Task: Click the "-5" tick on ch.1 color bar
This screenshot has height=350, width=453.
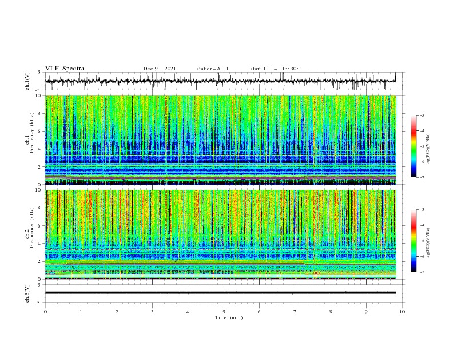Action: pos(422,146)
